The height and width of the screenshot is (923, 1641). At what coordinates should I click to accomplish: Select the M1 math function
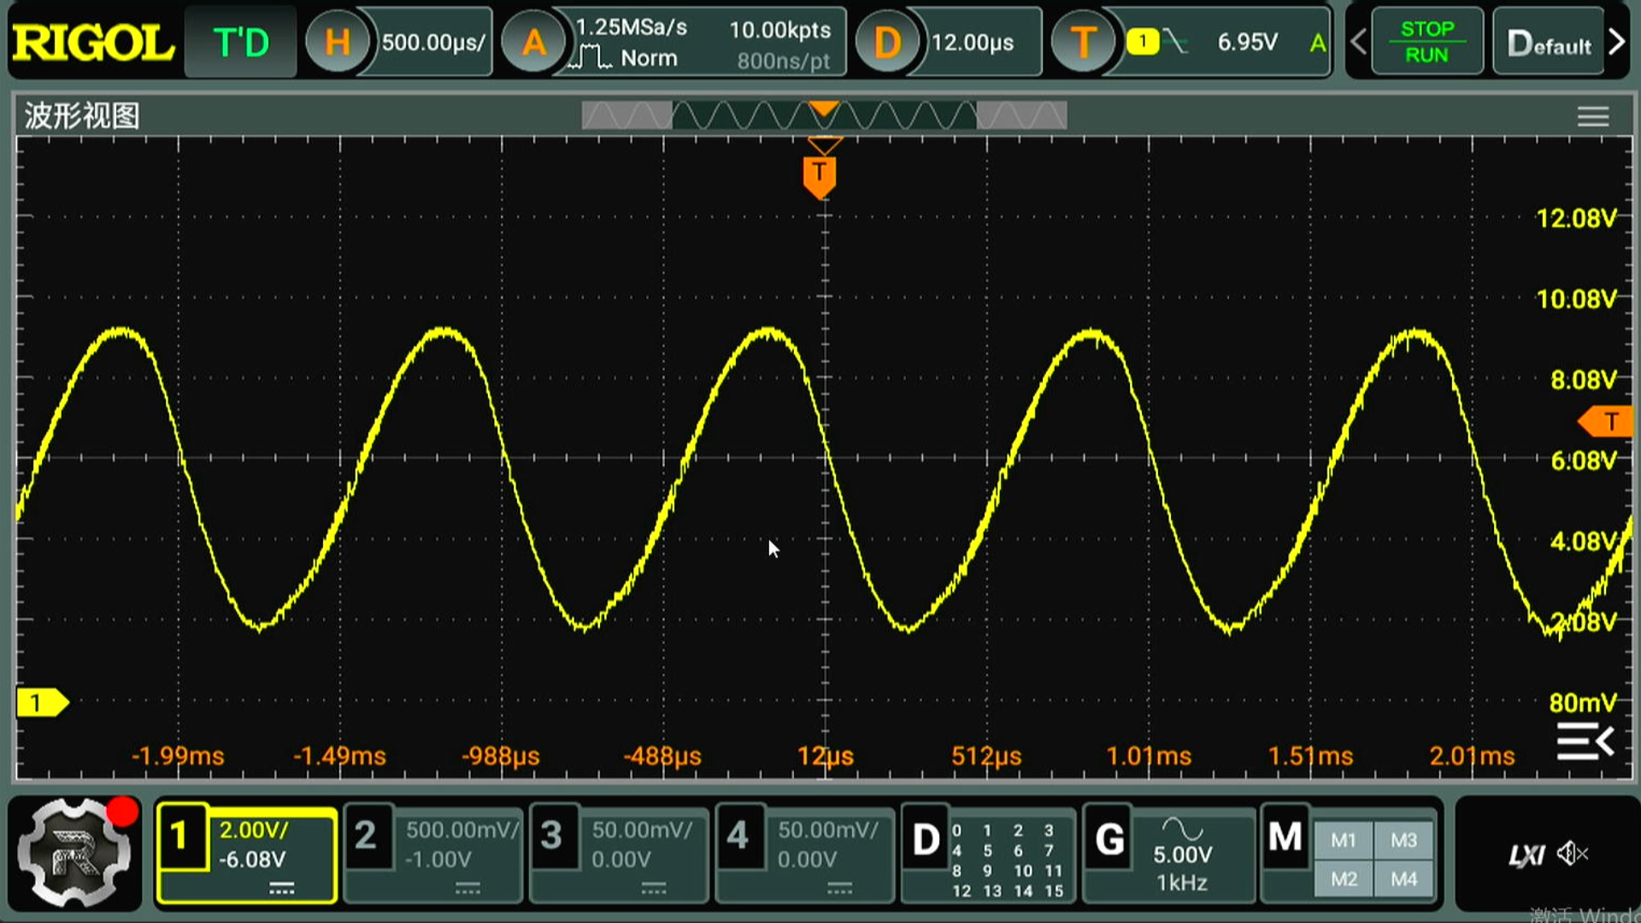[1343, 840]
